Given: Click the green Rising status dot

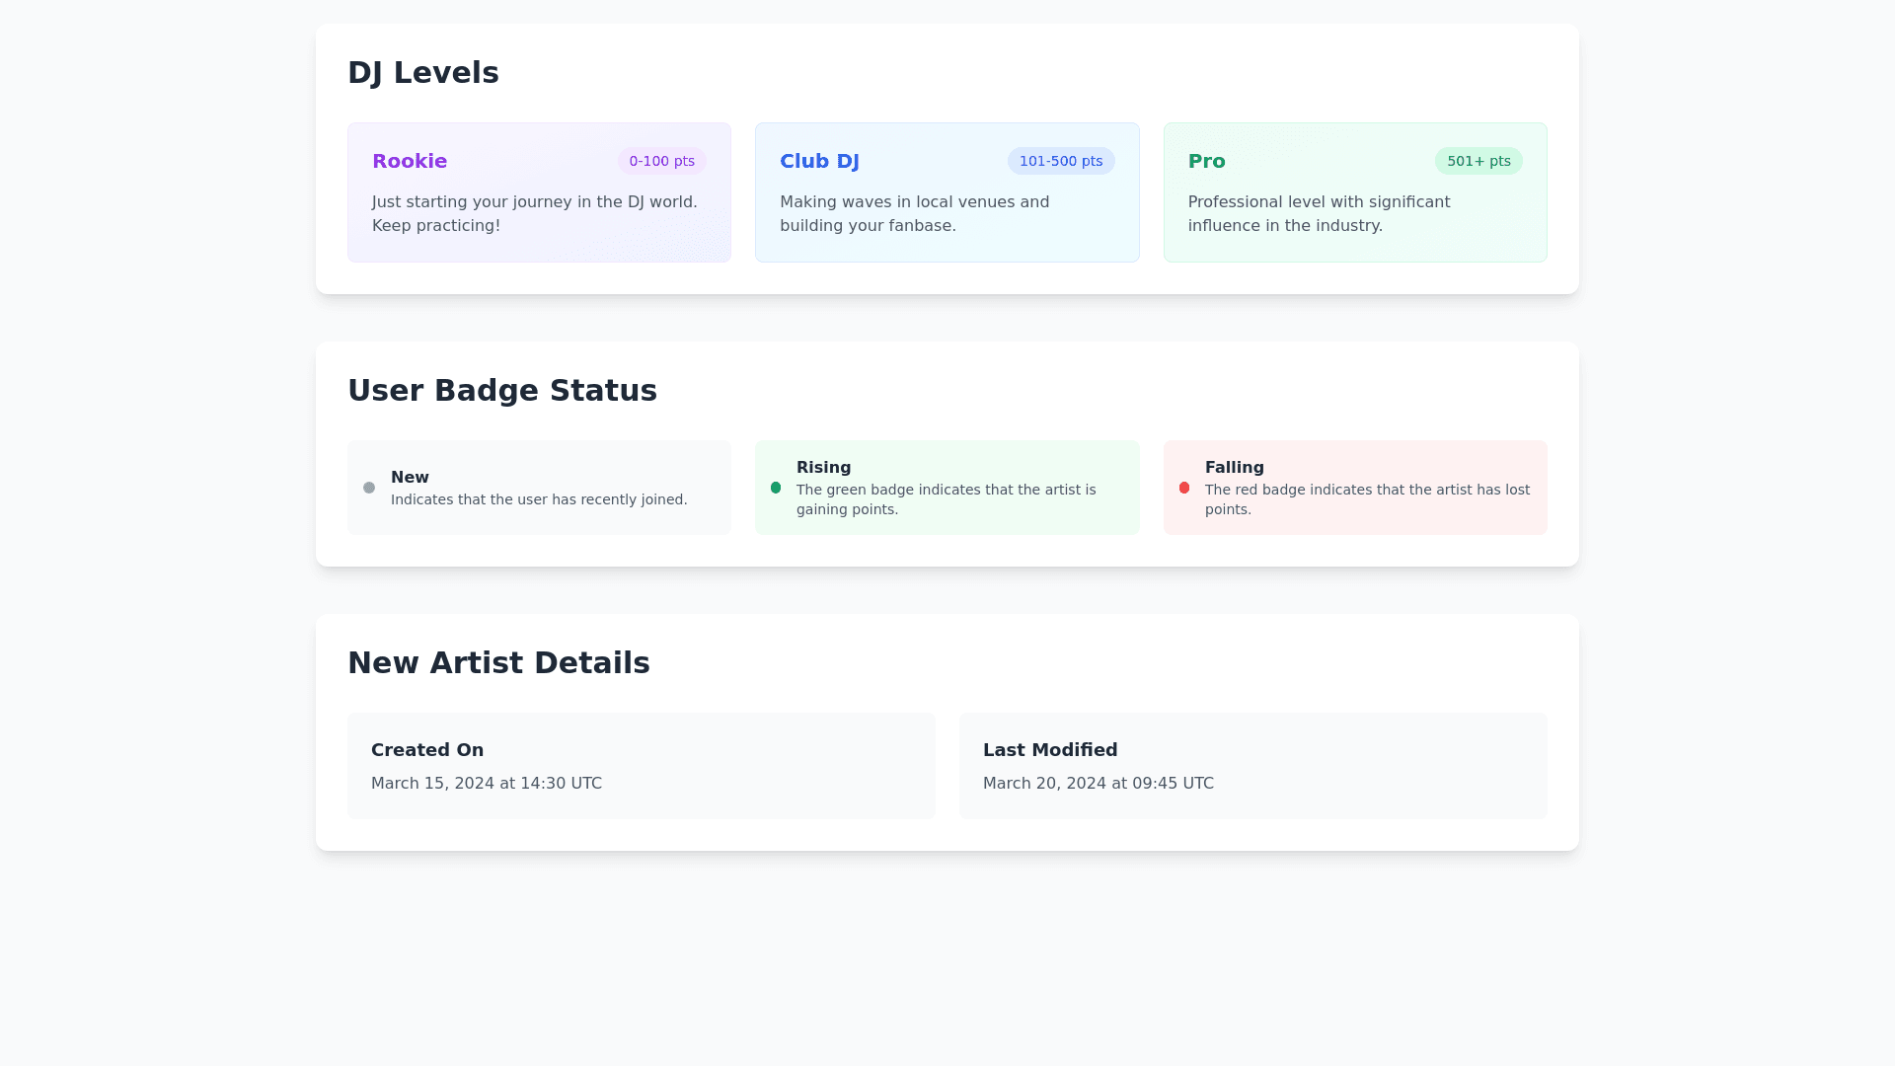Looking at the screenshot, I should click(x=776, y=488).
